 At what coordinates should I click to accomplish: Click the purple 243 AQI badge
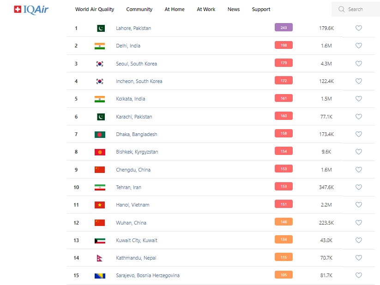(283, 28)
